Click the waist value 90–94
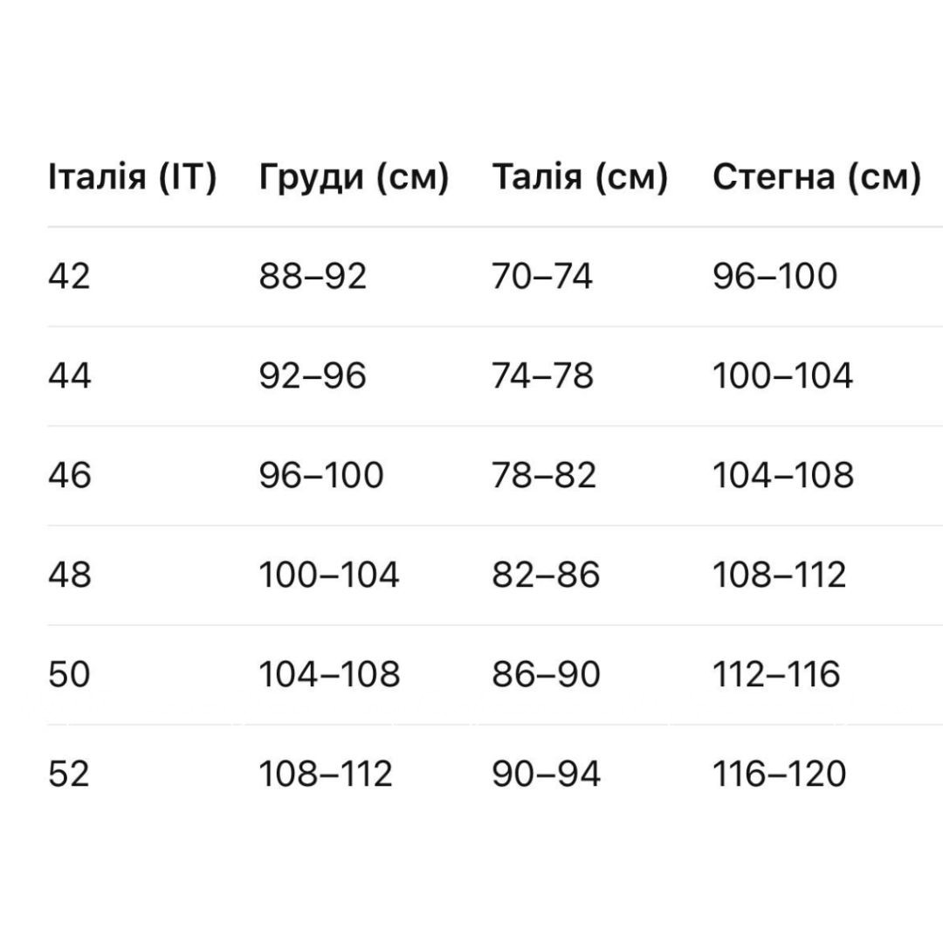This screenshot has height=943, width=943. point(546,774)
